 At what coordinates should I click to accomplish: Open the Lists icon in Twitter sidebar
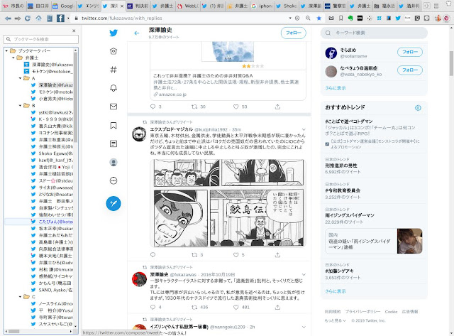(x=113, y=143)
